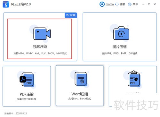Click the Word document icon

pos(81,79)
